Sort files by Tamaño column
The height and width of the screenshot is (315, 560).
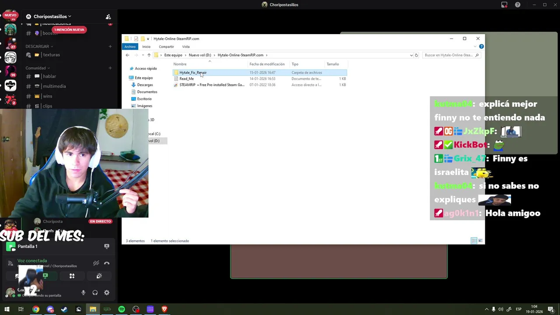click(x=332, y=64)
